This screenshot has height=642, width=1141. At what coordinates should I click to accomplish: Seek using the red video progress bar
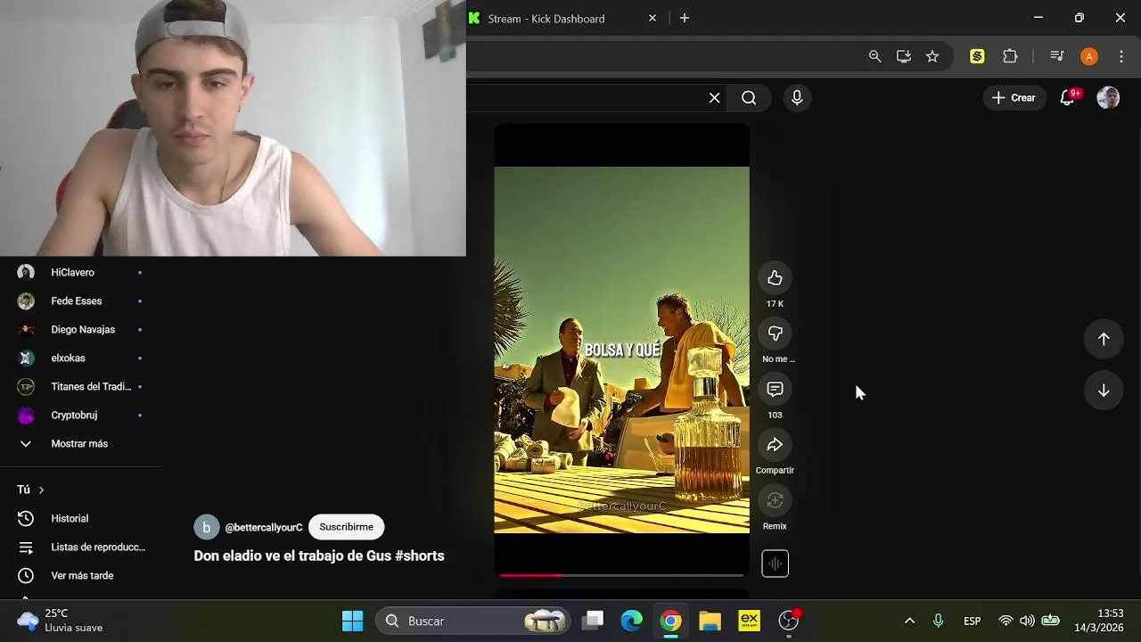click(x=621, y=575)
